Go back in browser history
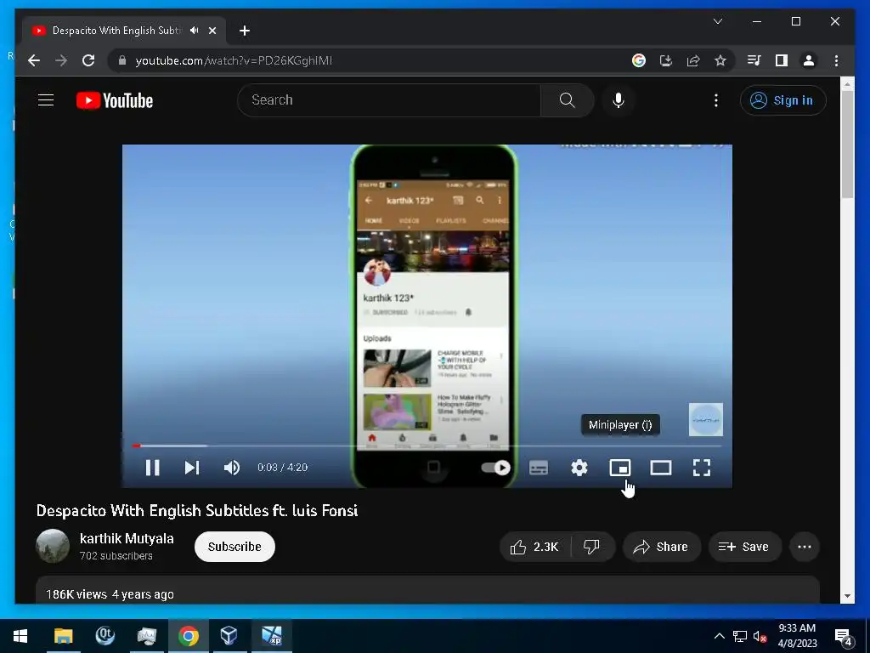 (34, 60)
